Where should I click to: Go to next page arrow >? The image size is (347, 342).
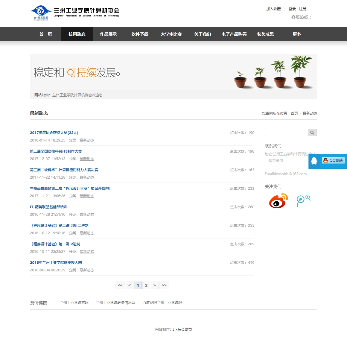pos(155,285)
